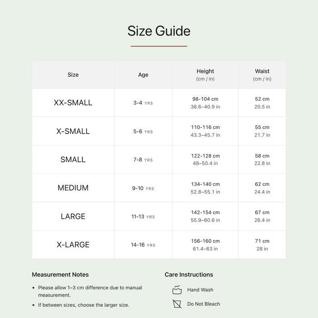Select the X-LARGE size row label
Viewport: 318px width, 318px height.
(73, 244)
